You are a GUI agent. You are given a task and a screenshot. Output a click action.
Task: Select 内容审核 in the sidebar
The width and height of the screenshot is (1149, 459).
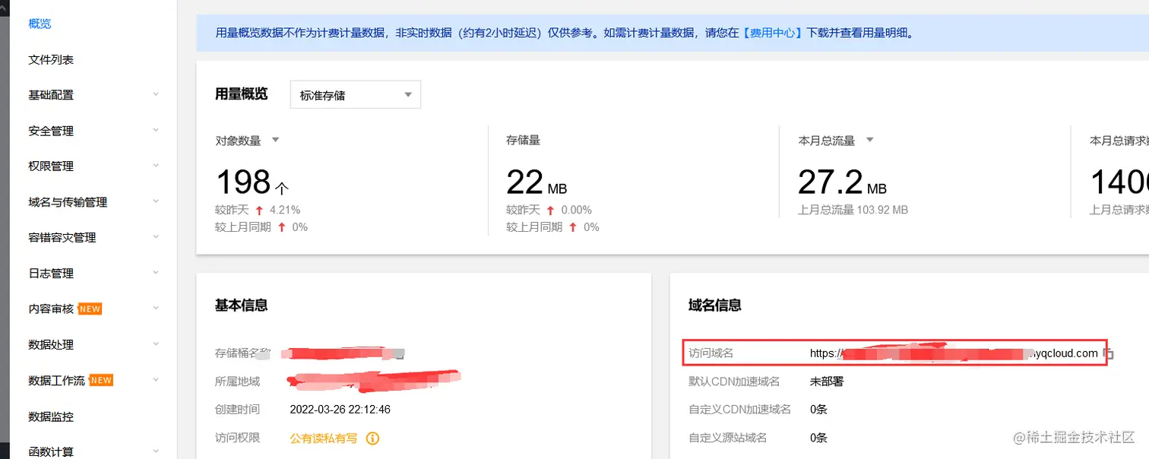51,309
